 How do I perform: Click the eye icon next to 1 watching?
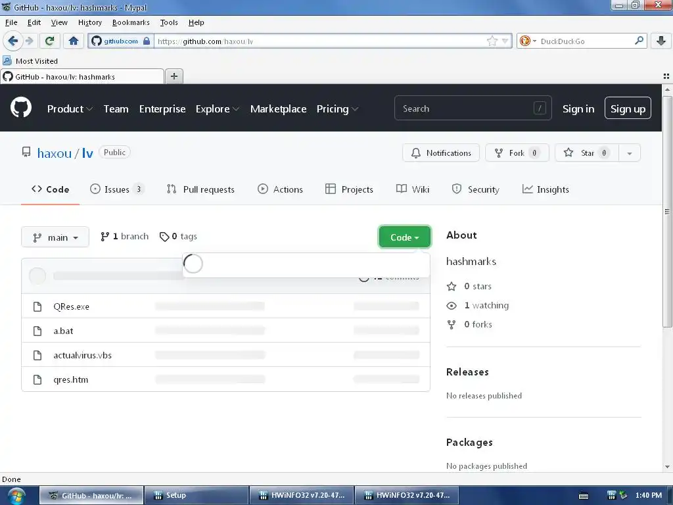pyautogui.click(x=452, y=305)
